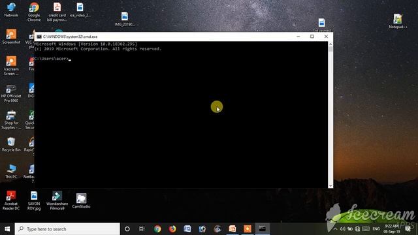Open the Recycle Bin
Screen dimensions: 418x235
pyautogui.click(x=11, y=144)
